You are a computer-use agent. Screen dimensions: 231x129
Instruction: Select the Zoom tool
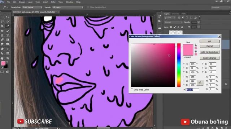point(8,58)
